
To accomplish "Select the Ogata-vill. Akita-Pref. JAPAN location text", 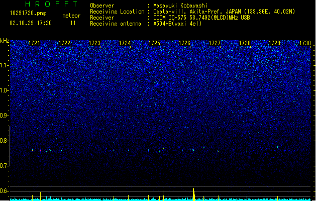I will pyautogui.click(x=224, y=12).
